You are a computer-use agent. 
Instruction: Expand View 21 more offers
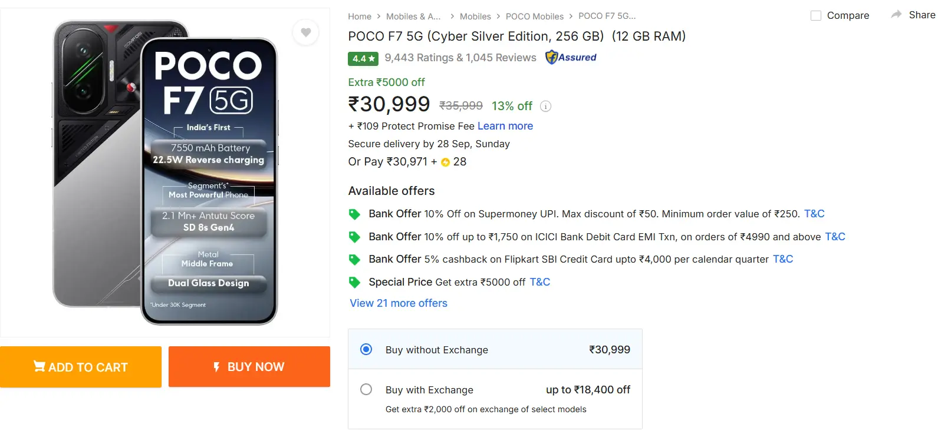[x=398, y=303]
